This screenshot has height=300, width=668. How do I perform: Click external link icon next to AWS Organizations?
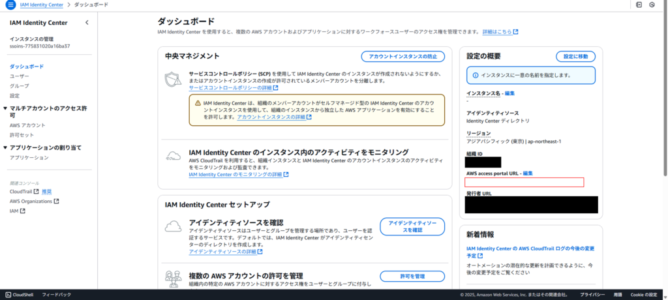point(56,201)
